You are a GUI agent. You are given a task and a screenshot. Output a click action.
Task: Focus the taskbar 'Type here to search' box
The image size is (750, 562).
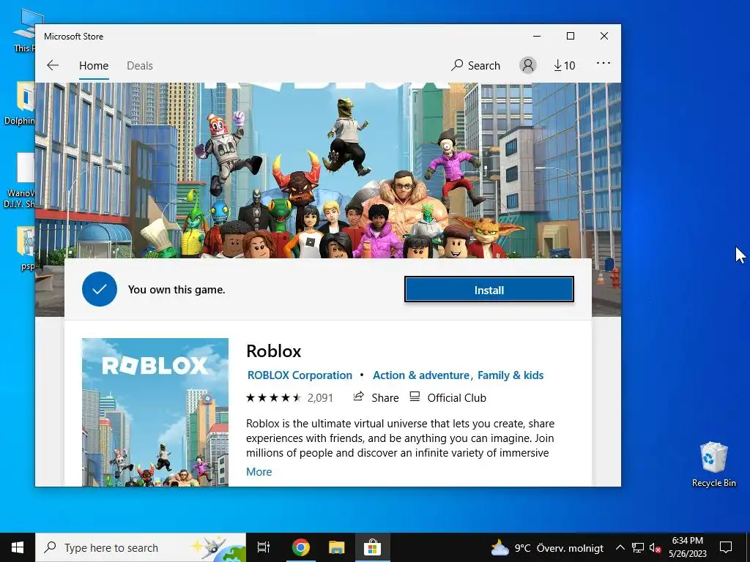pos(141,547)
